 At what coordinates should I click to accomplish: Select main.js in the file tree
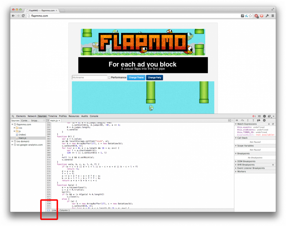tap(22, 138)
